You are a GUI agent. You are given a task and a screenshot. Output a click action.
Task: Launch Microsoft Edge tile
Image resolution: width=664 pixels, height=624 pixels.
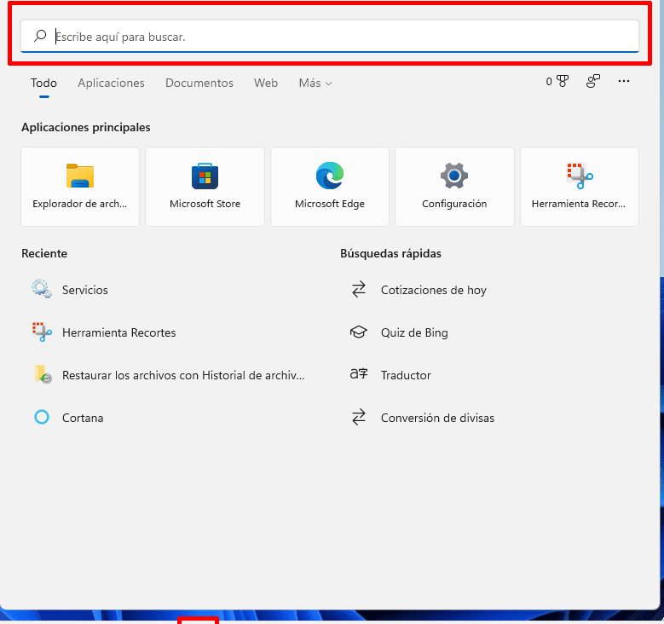coord(330,187)
